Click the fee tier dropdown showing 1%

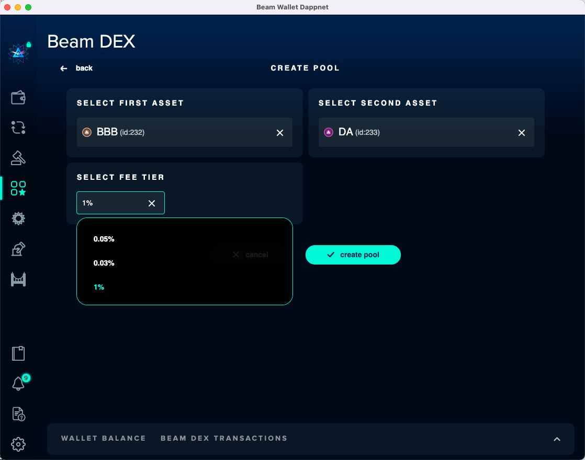(120, 203)
